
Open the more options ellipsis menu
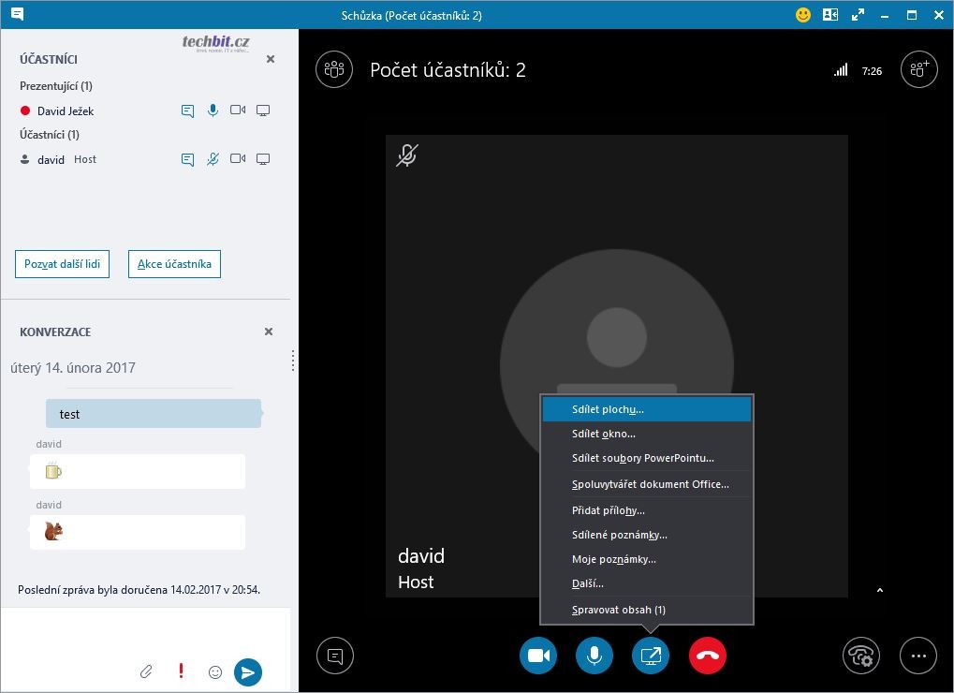coord(917,656)
